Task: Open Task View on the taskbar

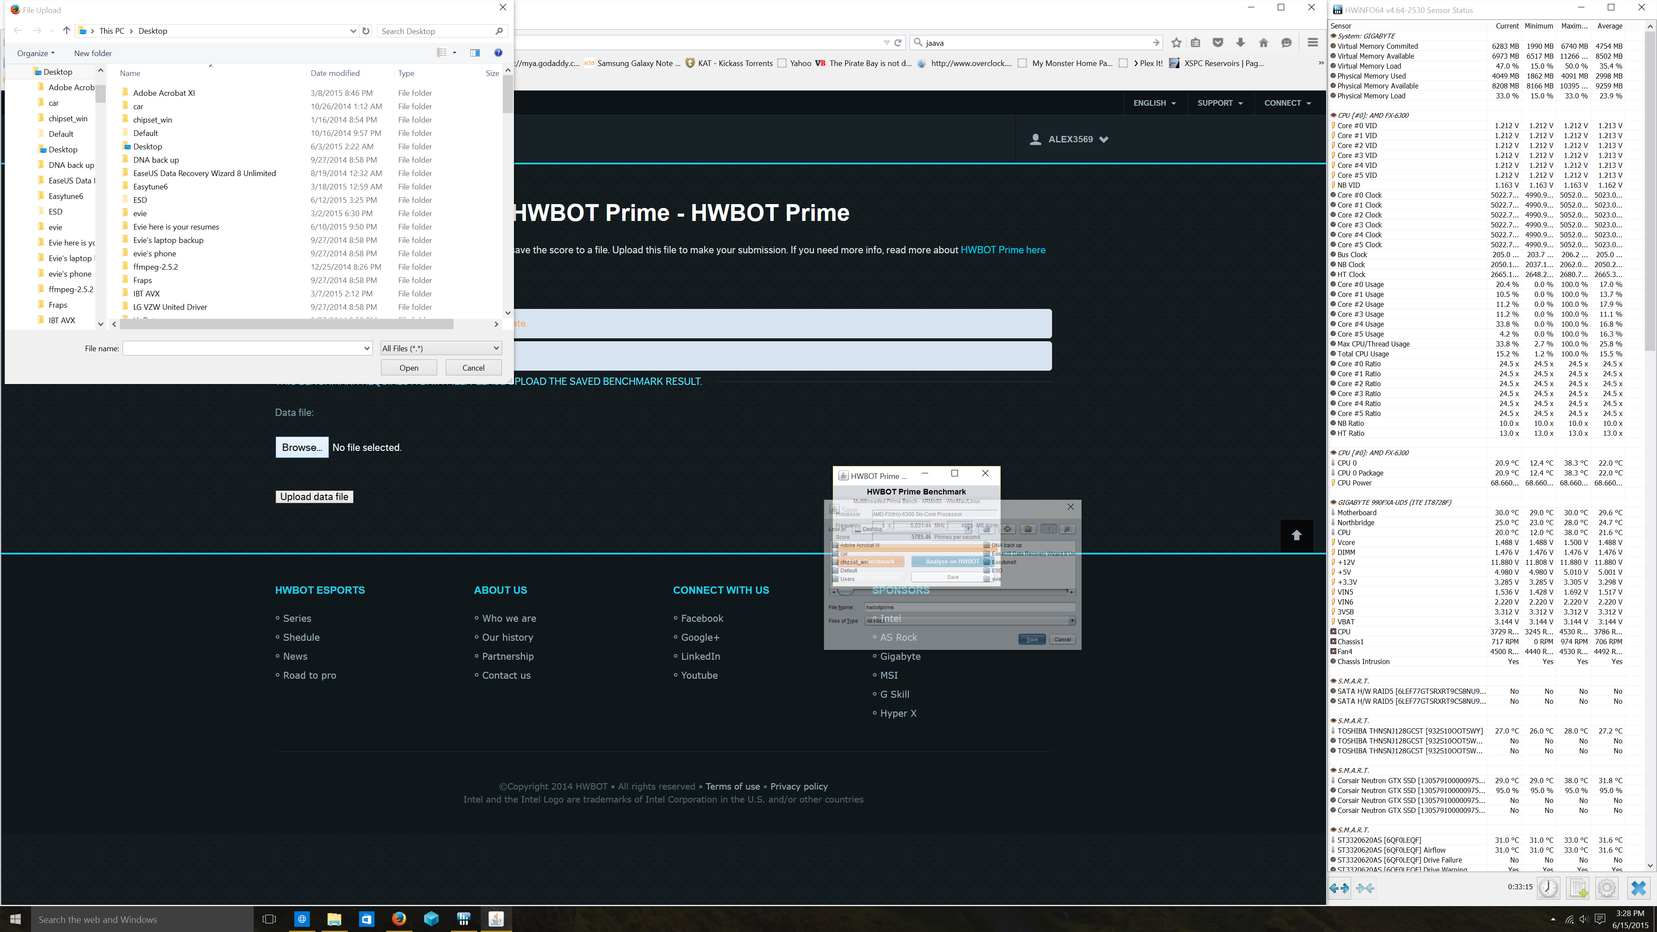Action: [x=269, y=919]
